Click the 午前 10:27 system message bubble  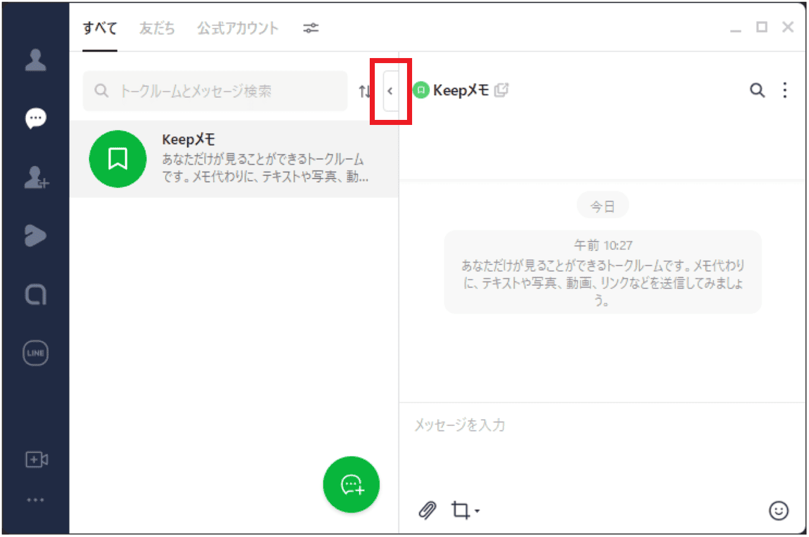tap(602, 272)
